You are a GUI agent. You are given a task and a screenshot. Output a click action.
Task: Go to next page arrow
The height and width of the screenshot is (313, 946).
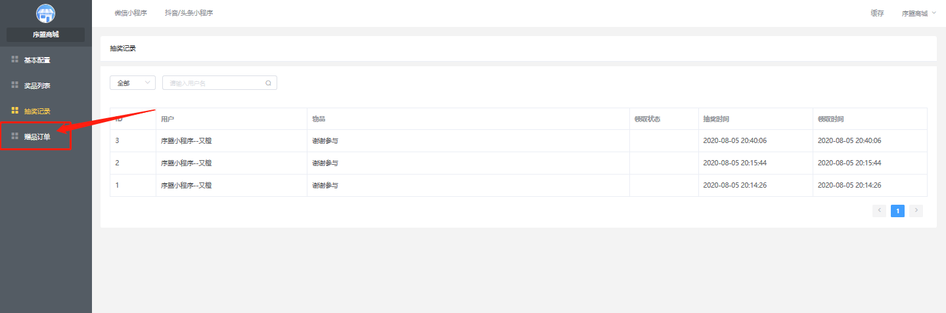tap(916, 211)
